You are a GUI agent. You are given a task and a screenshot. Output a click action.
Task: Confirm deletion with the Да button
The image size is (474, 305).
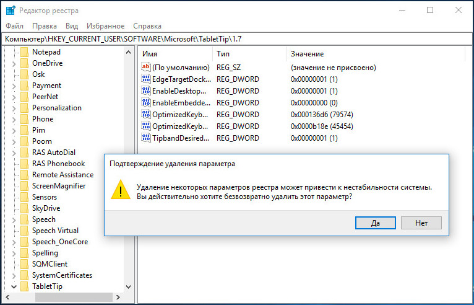pos(376,223)
